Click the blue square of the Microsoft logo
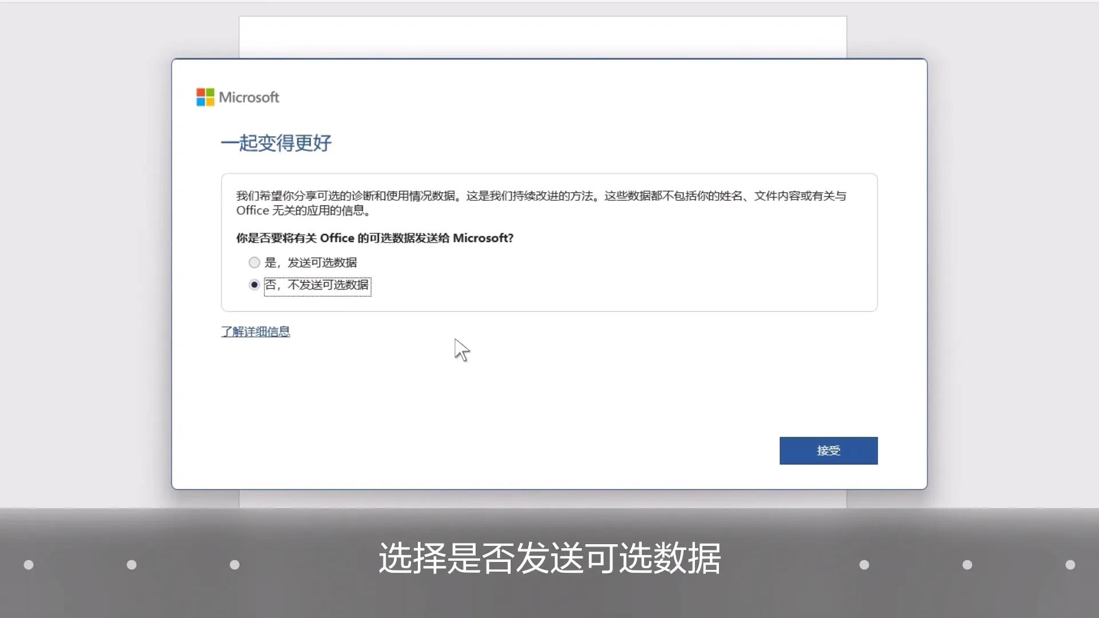The image size is (1099, 618). [200, 102]
